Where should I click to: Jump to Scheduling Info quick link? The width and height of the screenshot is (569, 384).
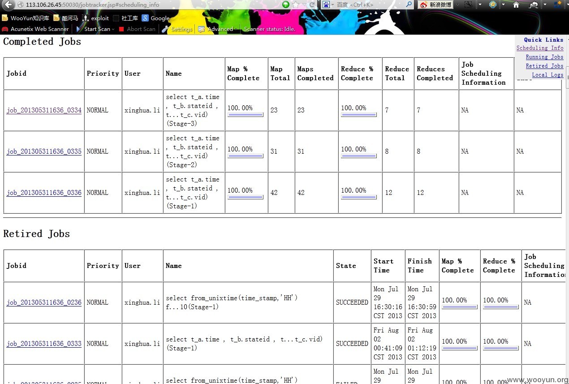tap(540, 48)
